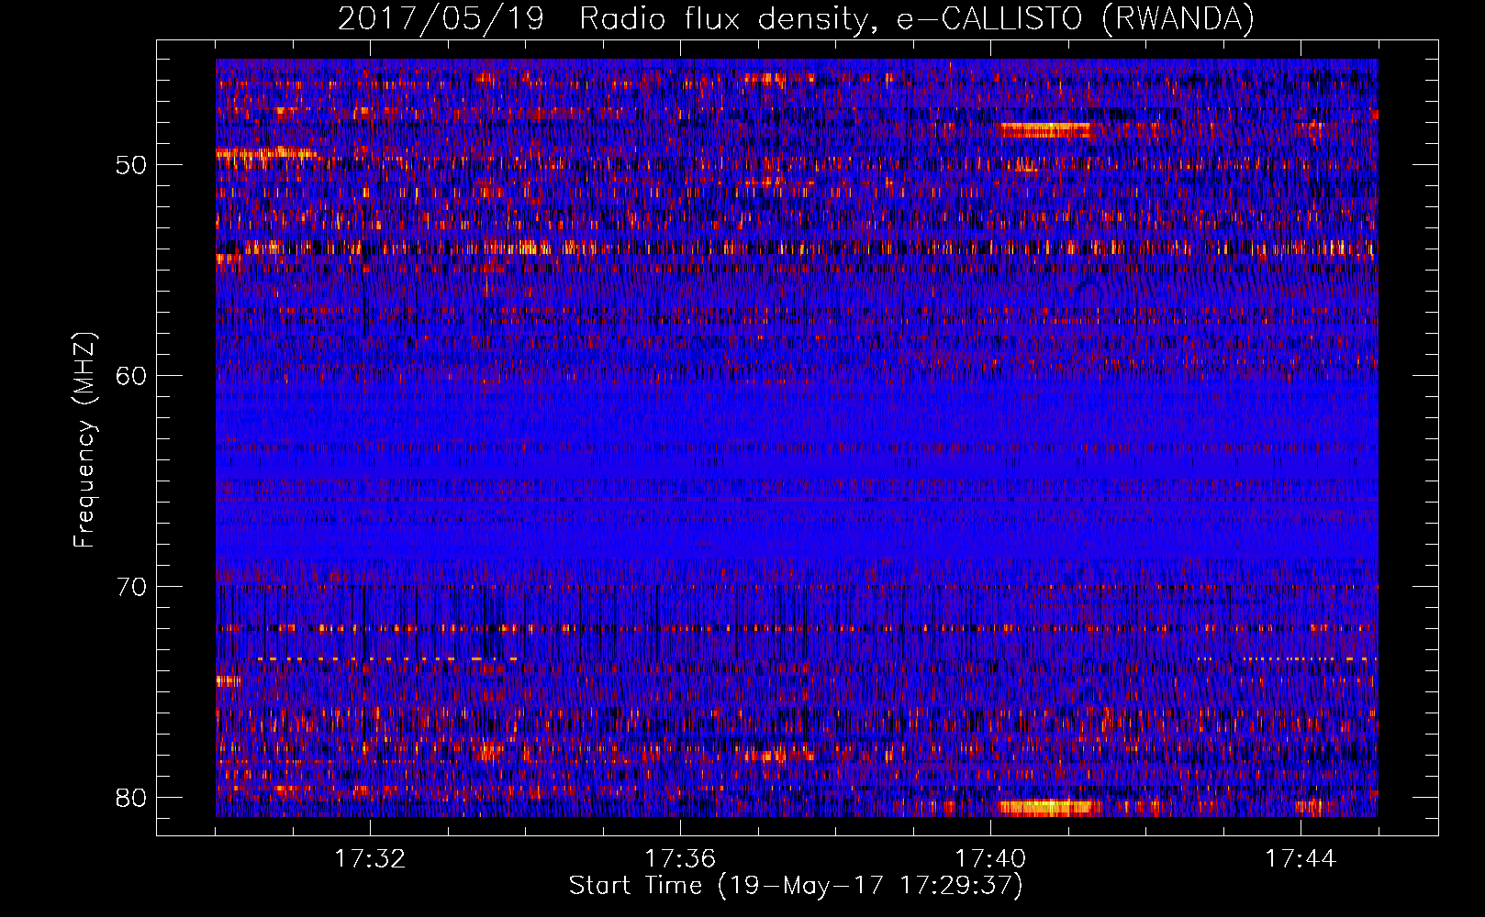The image size is (1485, 917).
Task: Click the 70 frequency tick label
Action: click(x=132, y=587)
